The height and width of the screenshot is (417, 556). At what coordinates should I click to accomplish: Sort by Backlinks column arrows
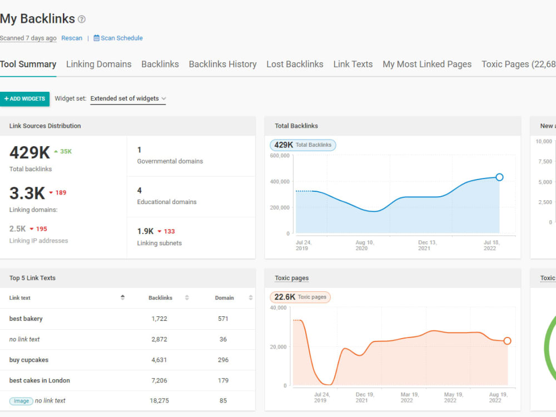(187, 297)
